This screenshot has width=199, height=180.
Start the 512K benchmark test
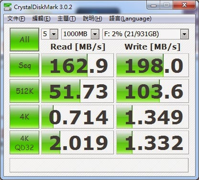point(24,91)
